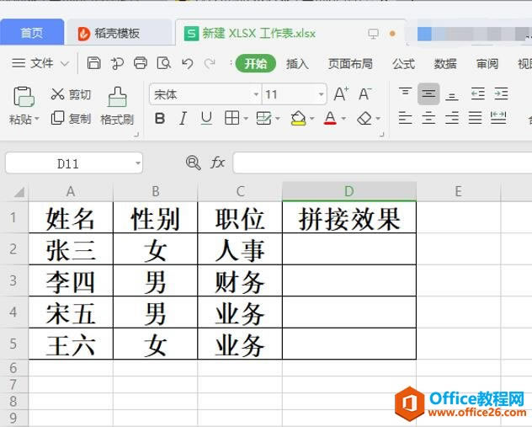Expand borders dropdown arrow

click(246, 119)
